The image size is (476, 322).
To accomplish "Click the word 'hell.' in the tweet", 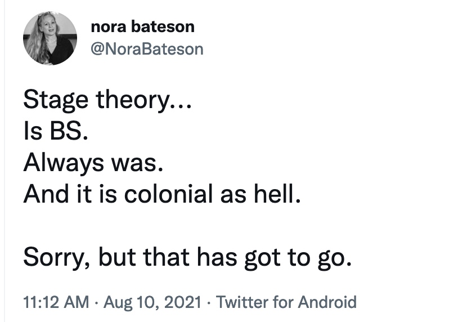I will [x=277, y=194].
